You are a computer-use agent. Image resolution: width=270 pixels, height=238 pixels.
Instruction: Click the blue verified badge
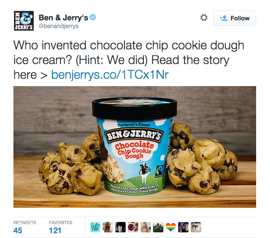[x=93, y=17]
